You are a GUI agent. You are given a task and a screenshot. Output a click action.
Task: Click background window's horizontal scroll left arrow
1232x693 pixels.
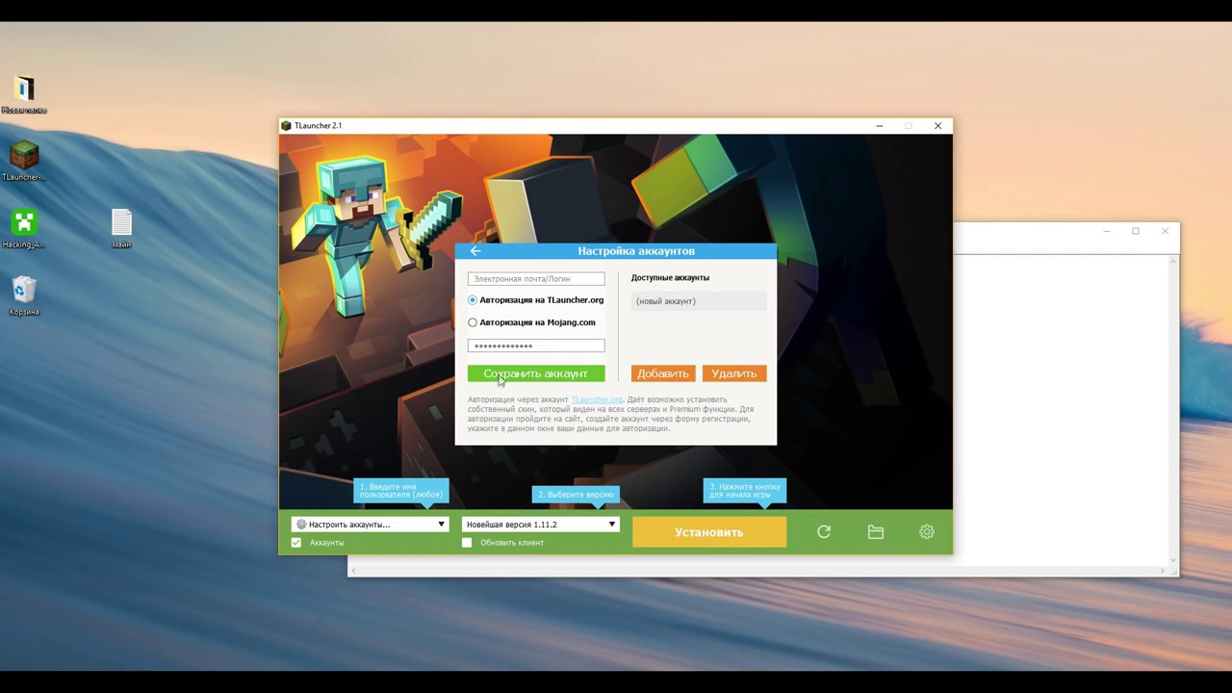pyautogui.click(x=353, y=571)
